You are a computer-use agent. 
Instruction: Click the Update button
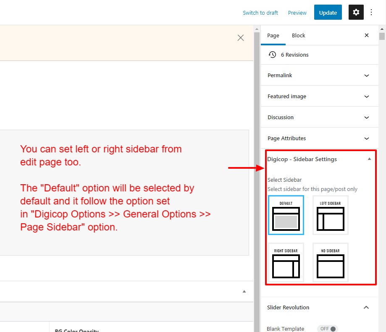click(328, 13)
